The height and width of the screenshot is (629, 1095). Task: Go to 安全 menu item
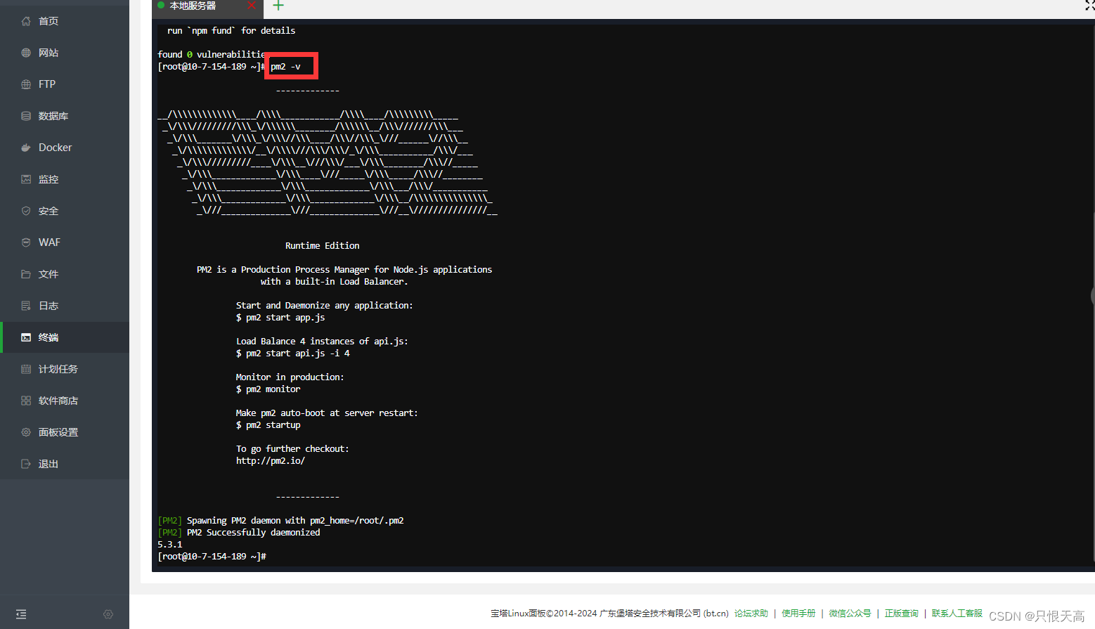click(65, 211)
